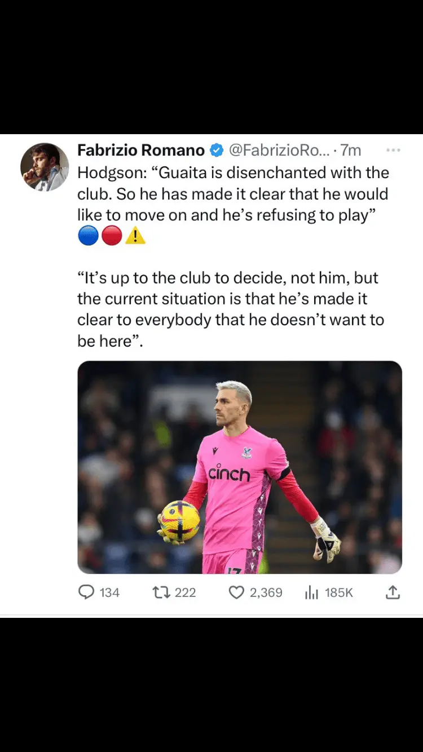423x752 pixels.
Task: Click the share upload arrow icon
Action: pos(393,592)
